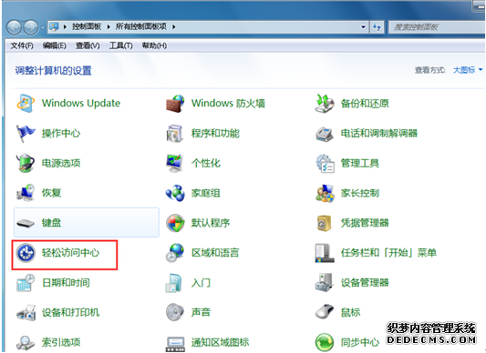Click the 家庭组 text link
Viewport: 486px width, 353px height.
tap(206, 193)
